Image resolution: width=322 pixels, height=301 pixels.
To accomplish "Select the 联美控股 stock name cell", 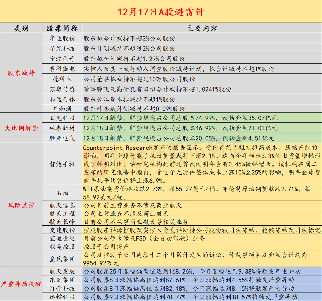I will click(62, 246).
